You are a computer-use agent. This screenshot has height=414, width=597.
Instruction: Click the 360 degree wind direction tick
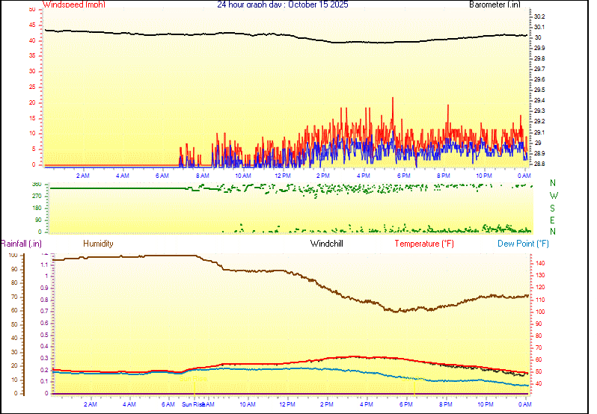point(35,184)
